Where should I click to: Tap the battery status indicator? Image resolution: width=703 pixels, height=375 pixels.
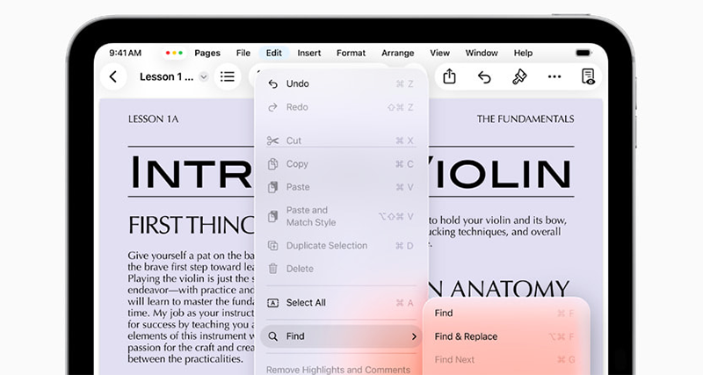point(583,53)
